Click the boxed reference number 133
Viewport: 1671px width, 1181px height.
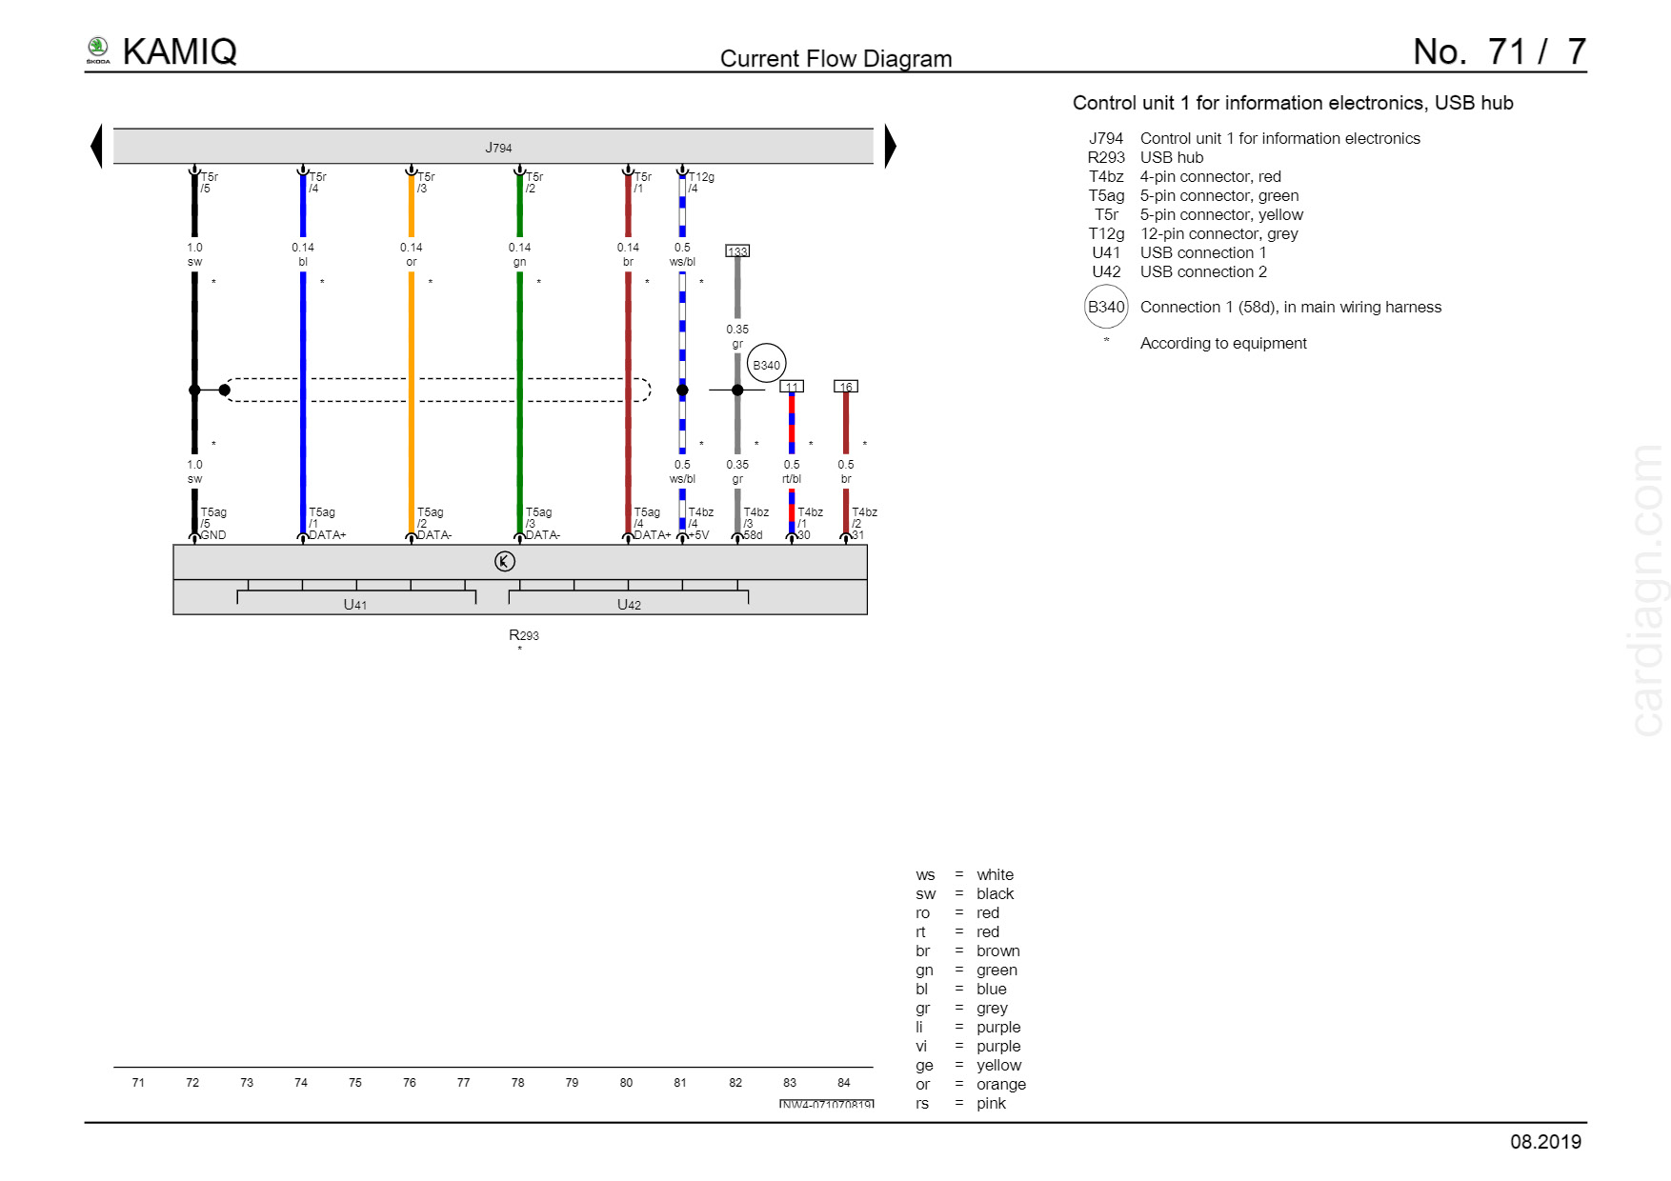pyautogui.click(x=737, y=251)
